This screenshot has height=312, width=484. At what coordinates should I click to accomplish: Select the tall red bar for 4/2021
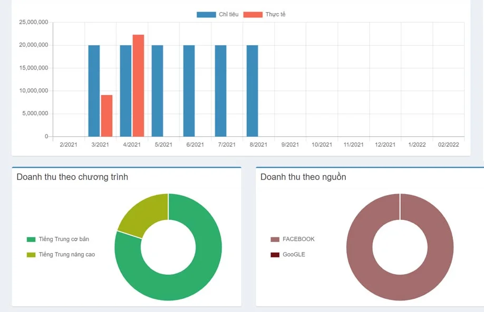click(x=138, y=85)
